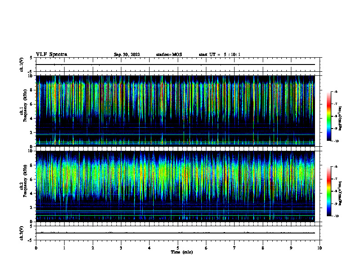This screenshot has height=278, width=360.
Task: Click time axis tick label "10"
Action: (320, 248)
